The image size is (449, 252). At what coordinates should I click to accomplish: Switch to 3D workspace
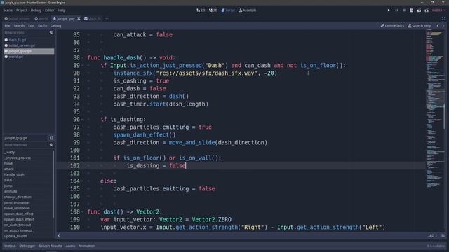[x=213, y=10]
